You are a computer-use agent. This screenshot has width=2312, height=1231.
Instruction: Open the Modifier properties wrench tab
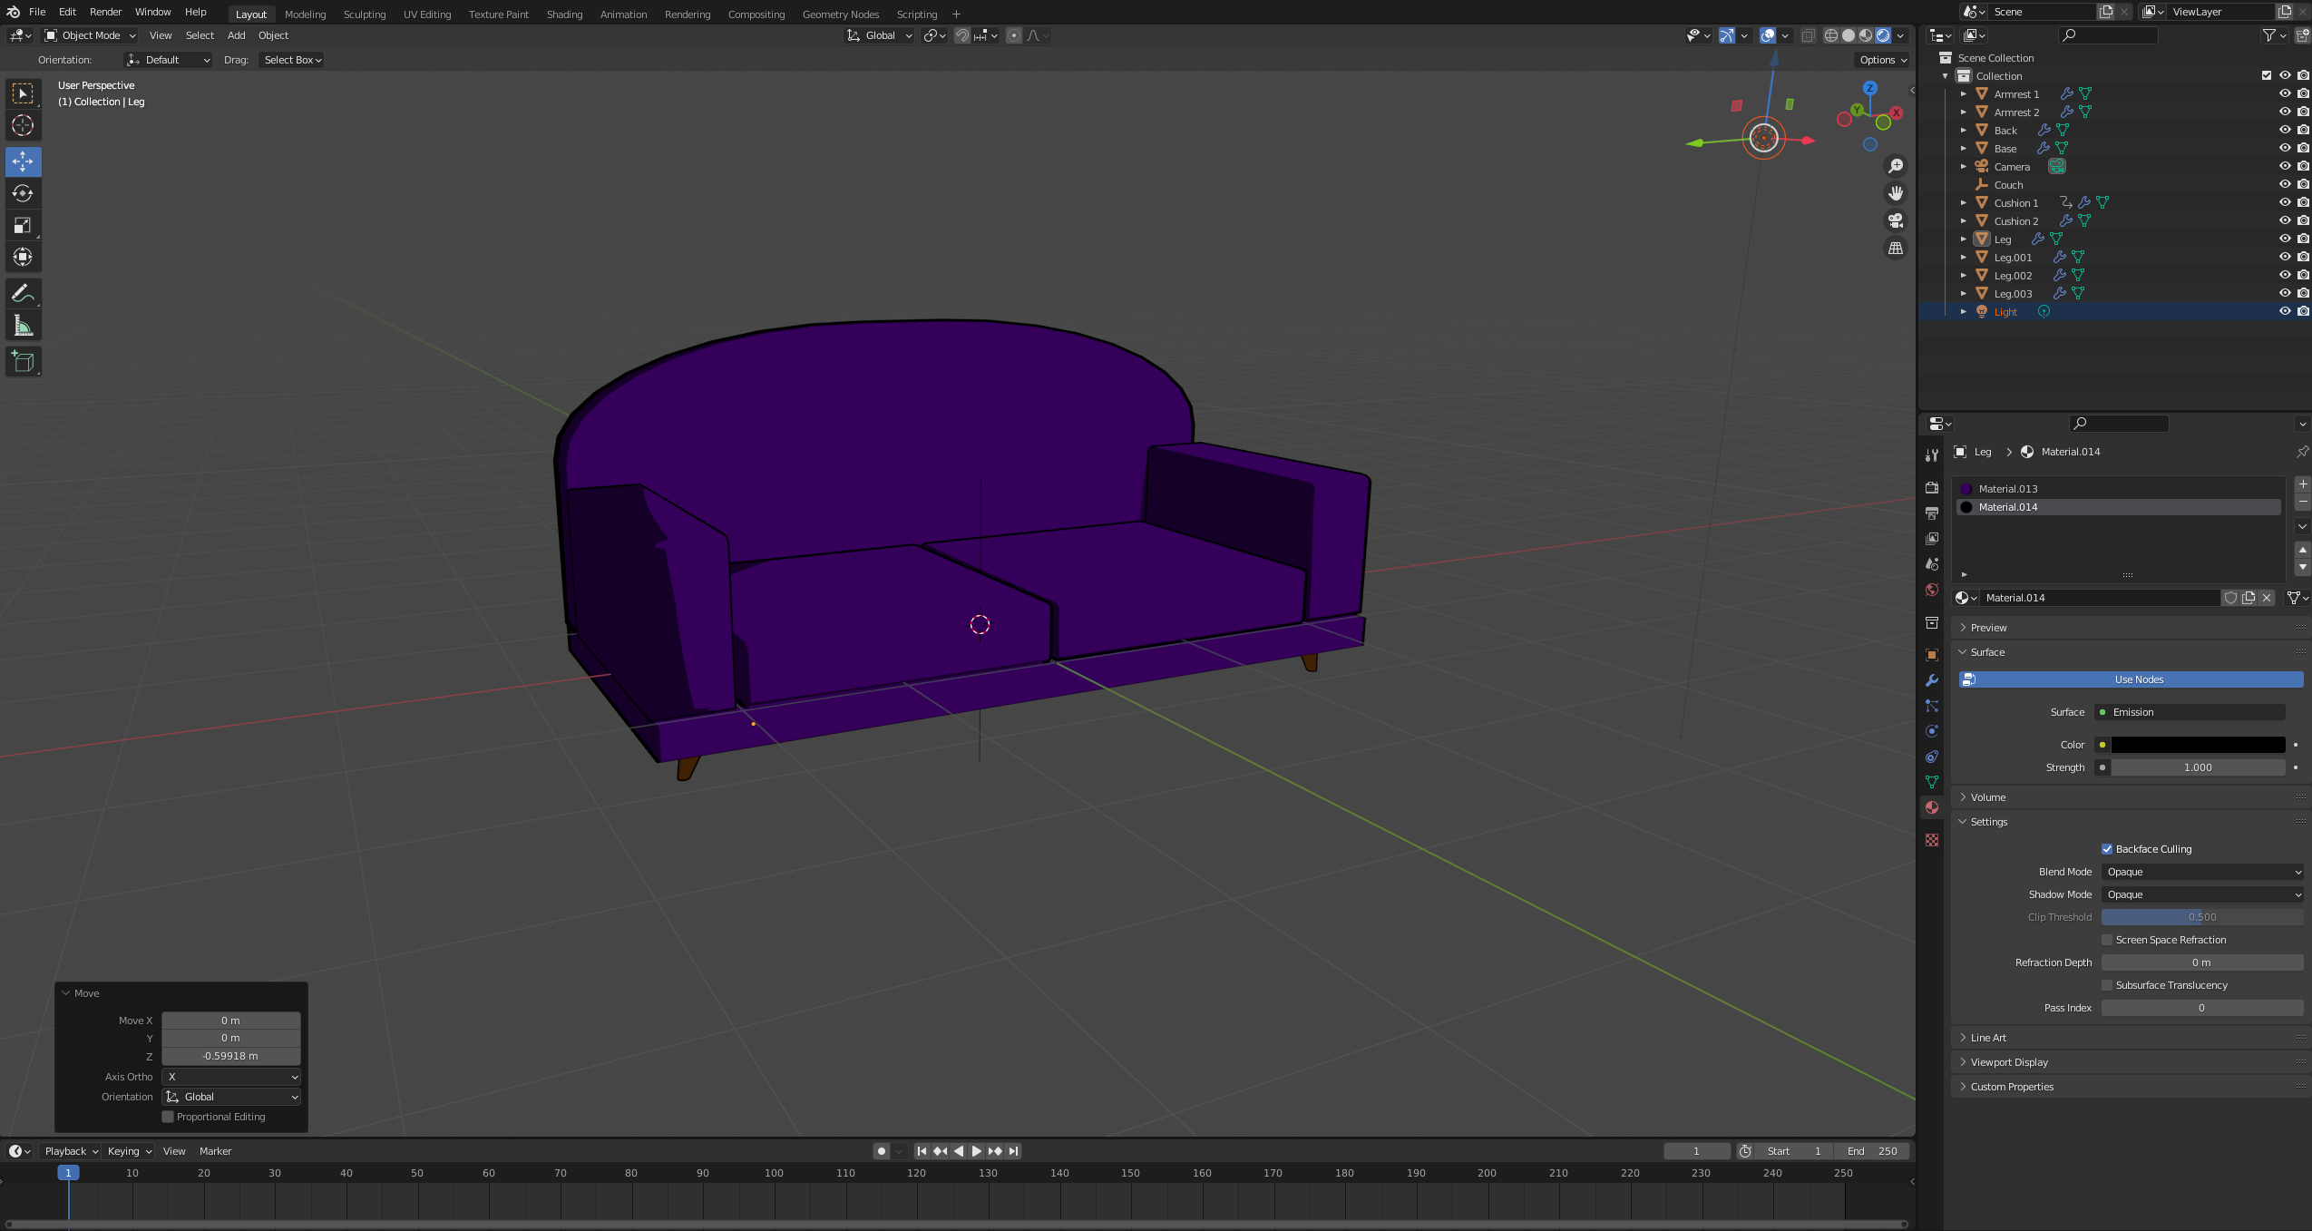pyautogui.click(x=1932, y=680)
